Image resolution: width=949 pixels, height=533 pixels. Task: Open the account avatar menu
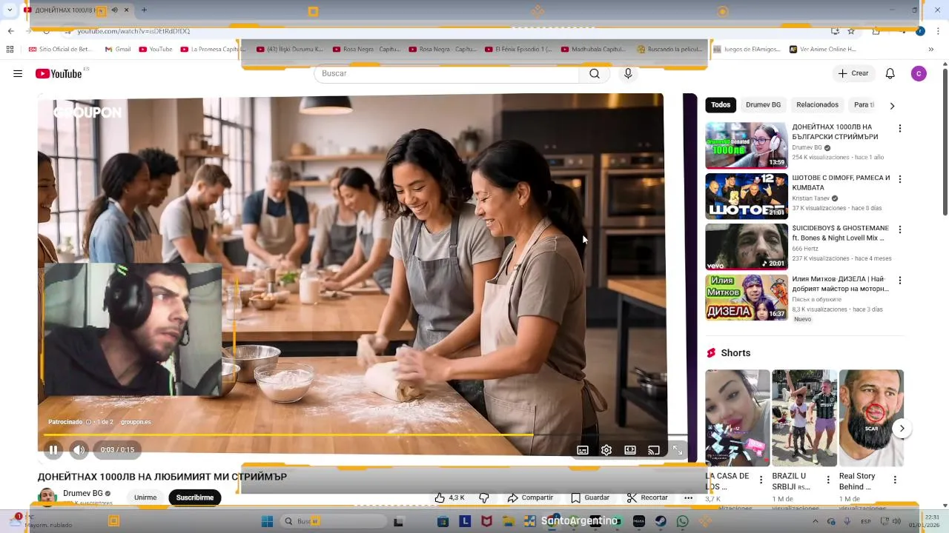pyautogui.click(x=919, y=73)
